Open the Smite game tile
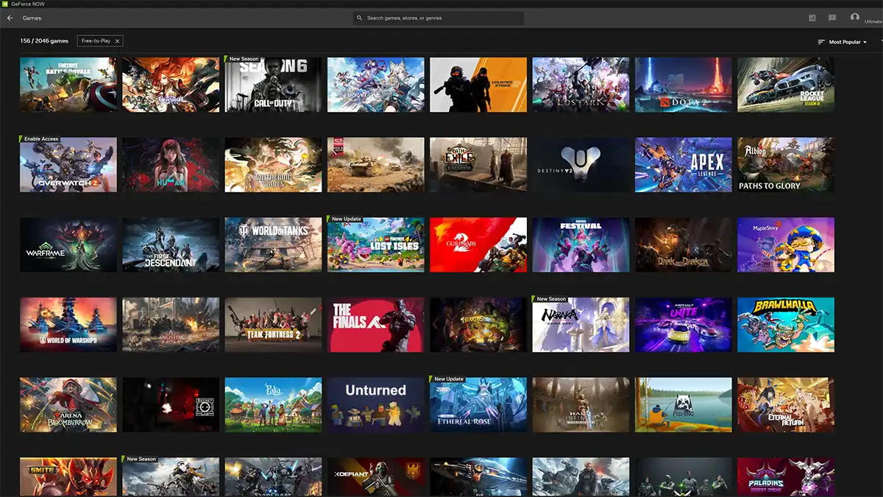 68,477
